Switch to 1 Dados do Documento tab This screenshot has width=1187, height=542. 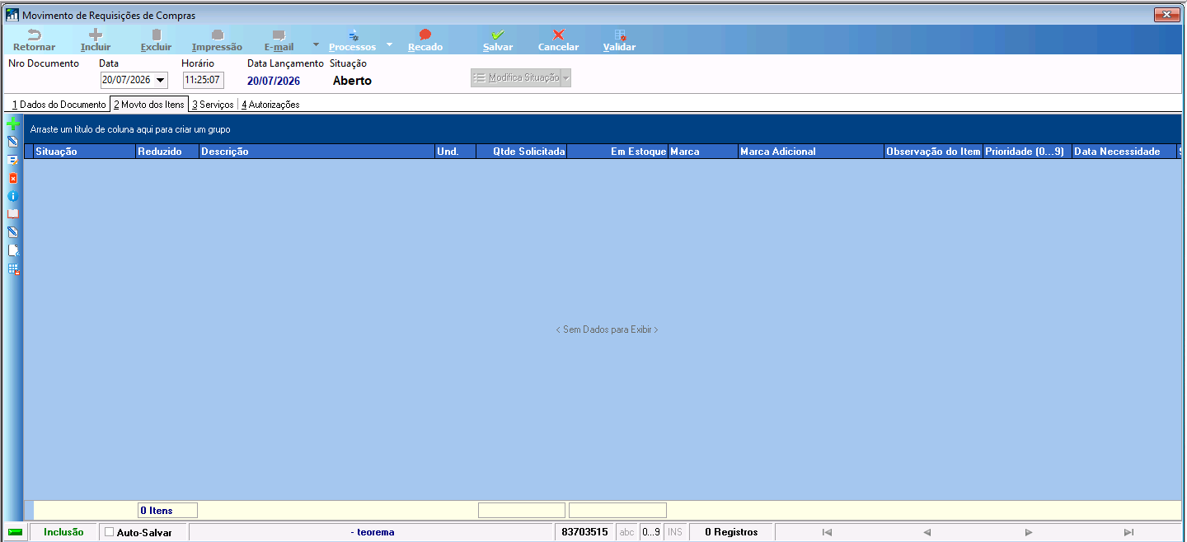point(59,105)
